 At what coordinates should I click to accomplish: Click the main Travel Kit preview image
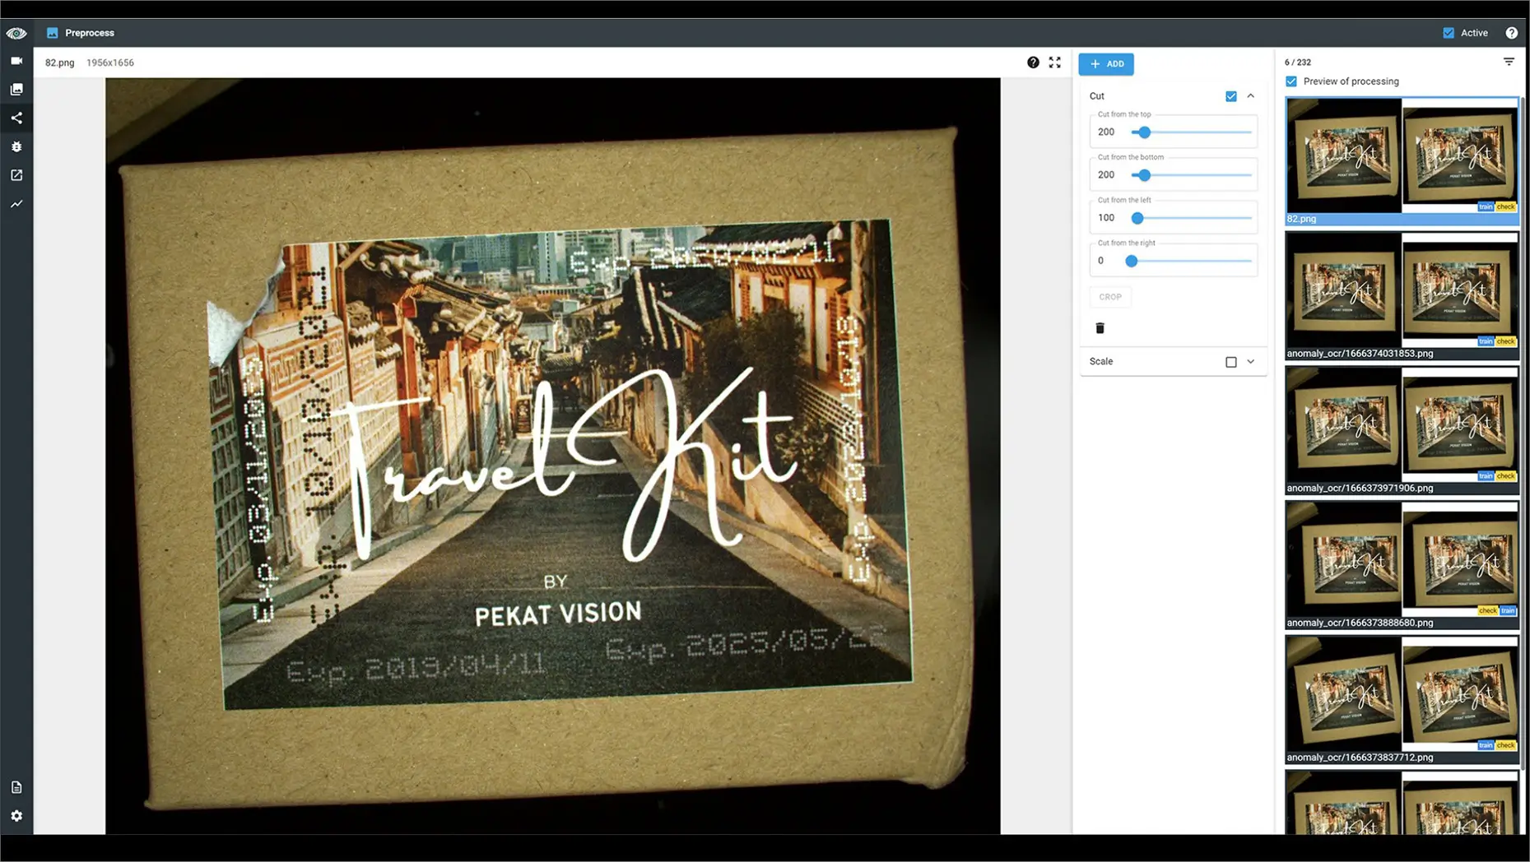coord(553,456)
